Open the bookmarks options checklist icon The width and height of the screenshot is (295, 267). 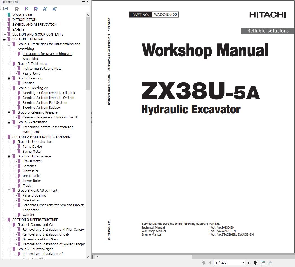5,9
